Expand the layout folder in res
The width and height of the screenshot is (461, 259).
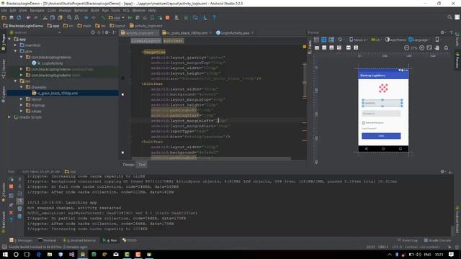pyautogui.click(x=21, y=99)
